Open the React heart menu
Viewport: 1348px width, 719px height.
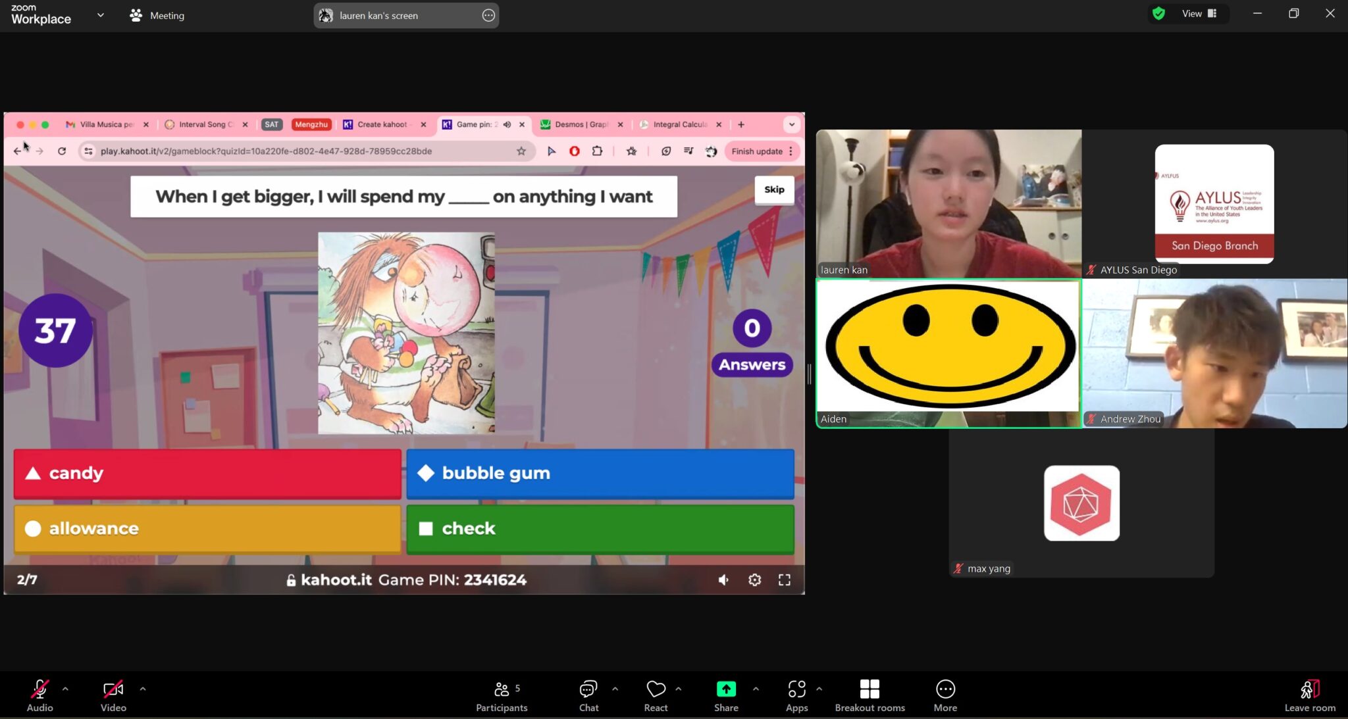tap(656, 695)
